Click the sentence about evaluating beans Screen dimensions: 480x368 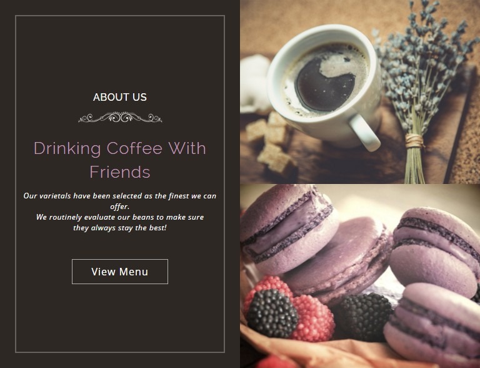click(120, 222)
